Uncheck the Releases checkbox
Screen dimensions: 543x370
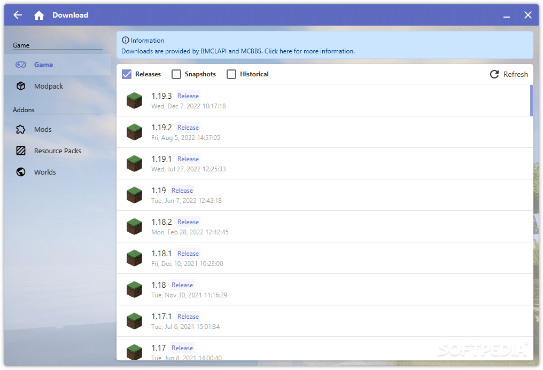click(x=127, y=74)
